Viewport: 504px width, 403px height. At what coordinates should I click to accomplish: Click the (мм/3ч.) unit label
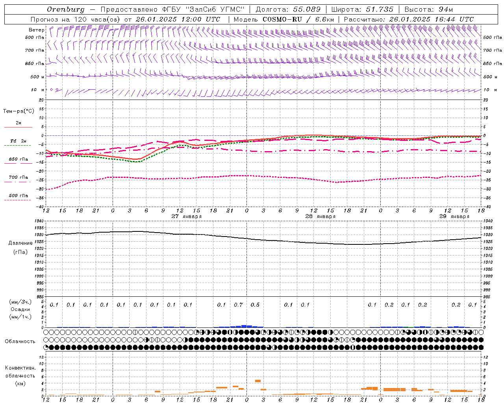pyautogui.click(x=20, y=302)
